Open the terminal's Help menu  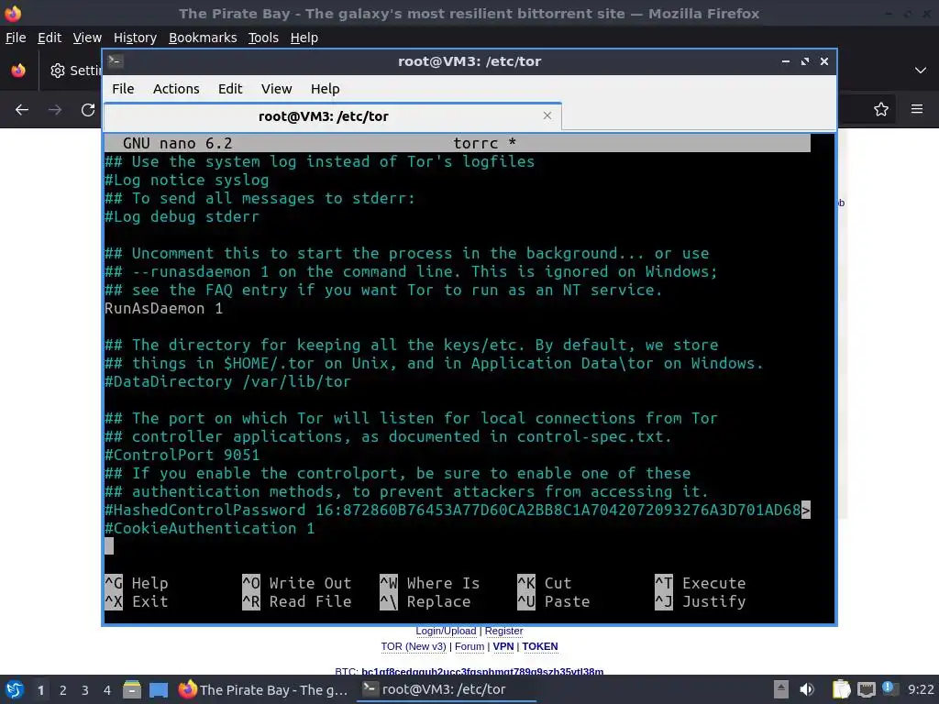[326, 89]
